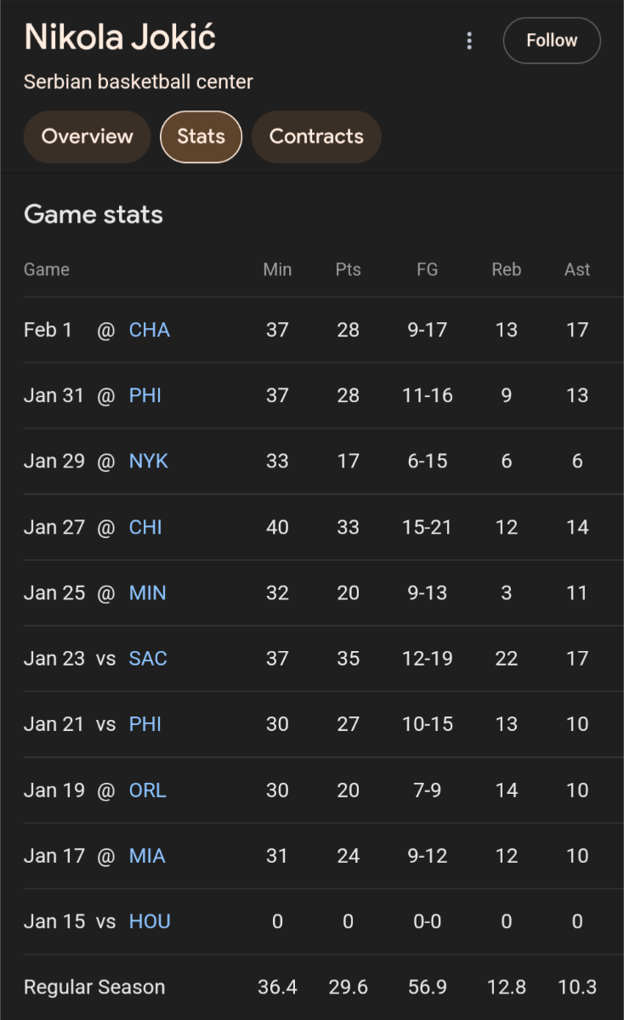Select the Feb 1 game row date
The image size is (624, 1020).
click(x=48, y=330)
